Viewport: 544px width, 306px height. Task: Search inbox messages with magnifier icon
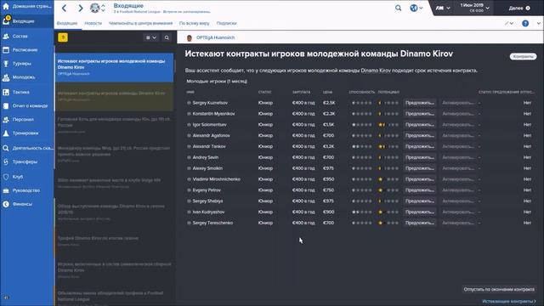(167, 37)
